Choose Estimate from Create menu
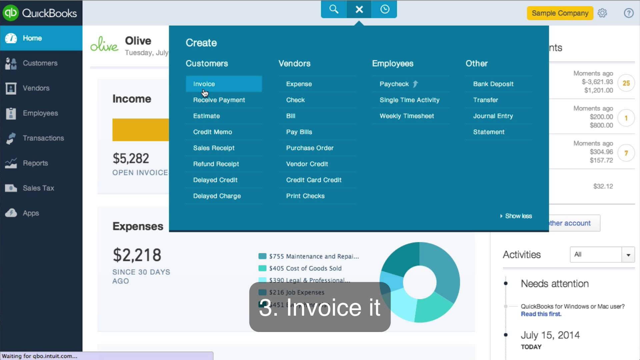 point(224,116)
